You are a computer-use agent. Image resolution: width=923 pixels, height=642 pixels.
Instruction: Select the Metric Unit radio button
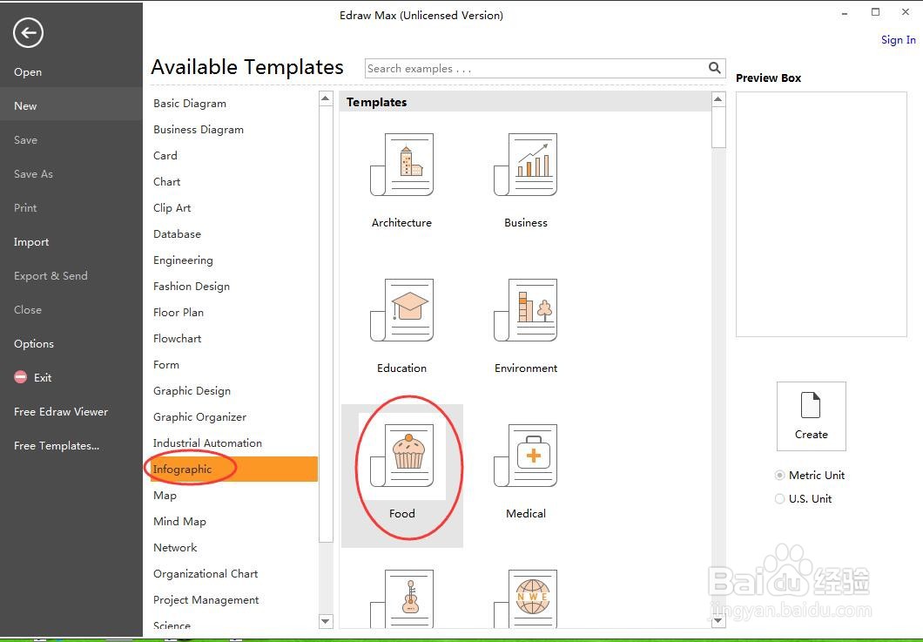[x=779, y=476]
